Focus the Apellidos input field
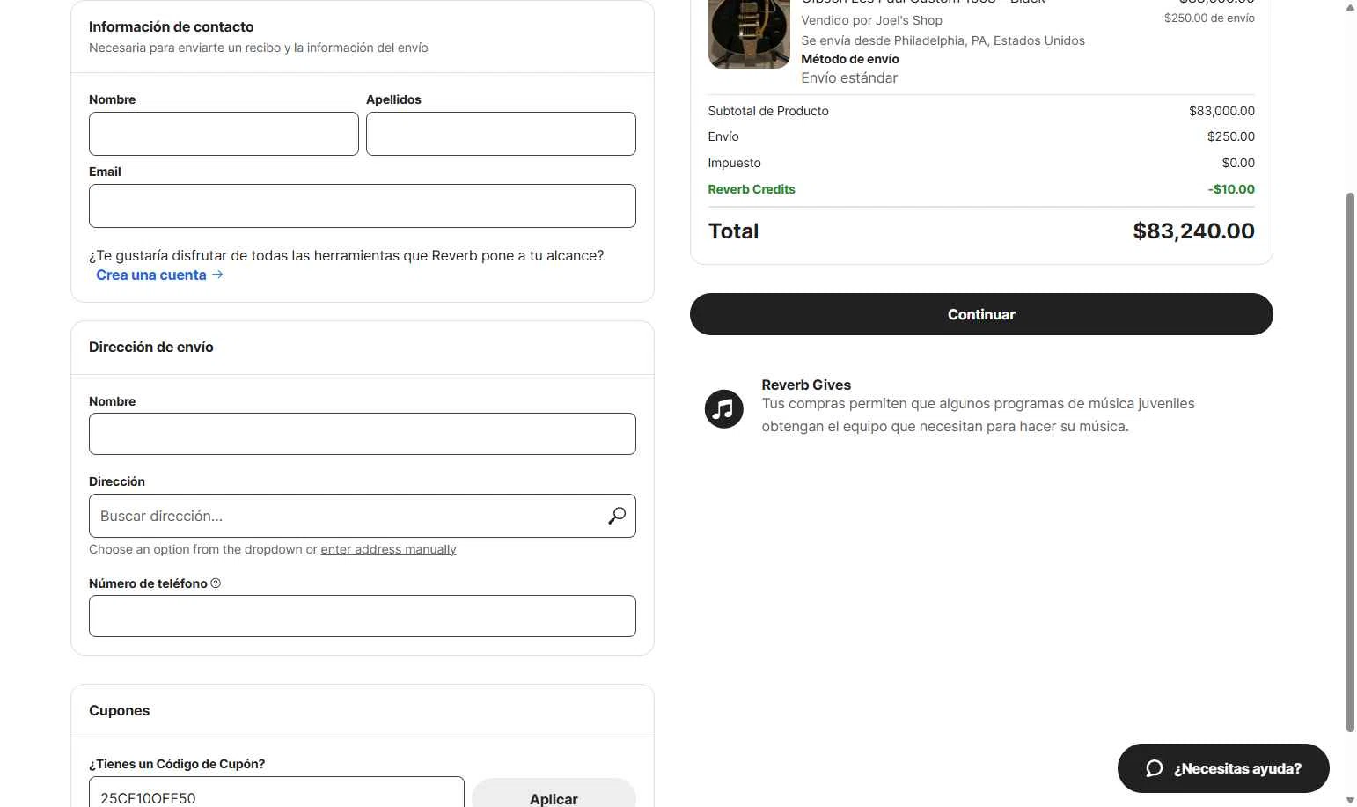Screen dimensions: 1357x807 coord(501,134)
